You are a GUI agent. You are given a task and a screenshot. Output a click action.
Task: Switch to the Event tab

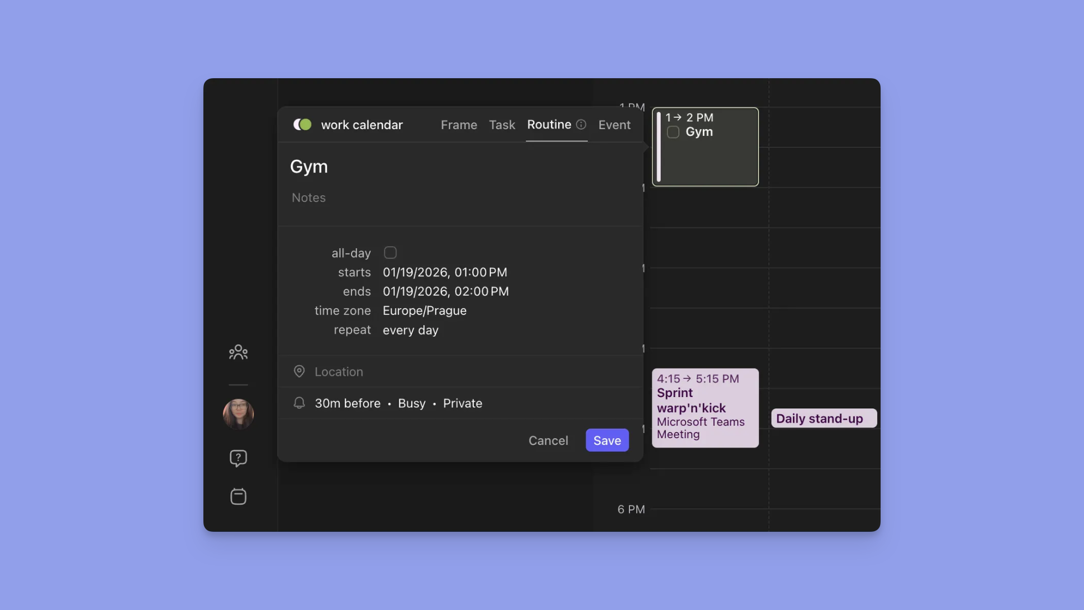(614, 125)
